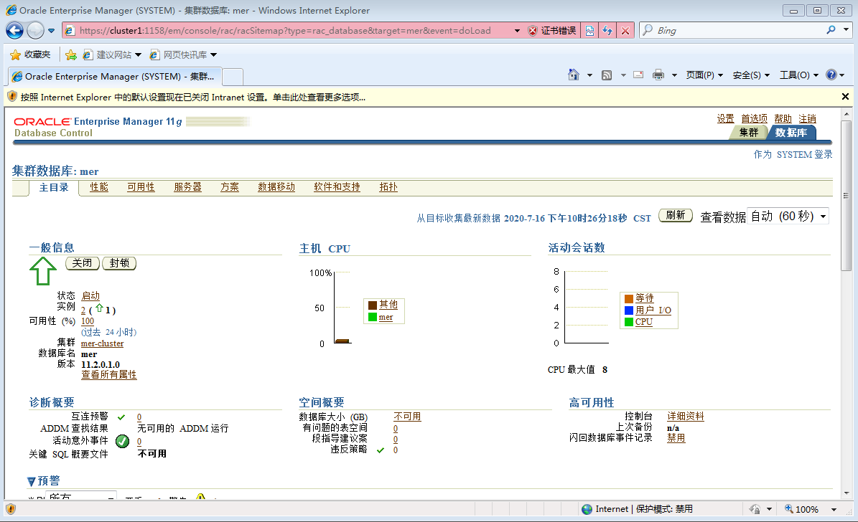858x522 pixels.
Task: Open the 拓扑 subtab
Action: tap(388, 187)
